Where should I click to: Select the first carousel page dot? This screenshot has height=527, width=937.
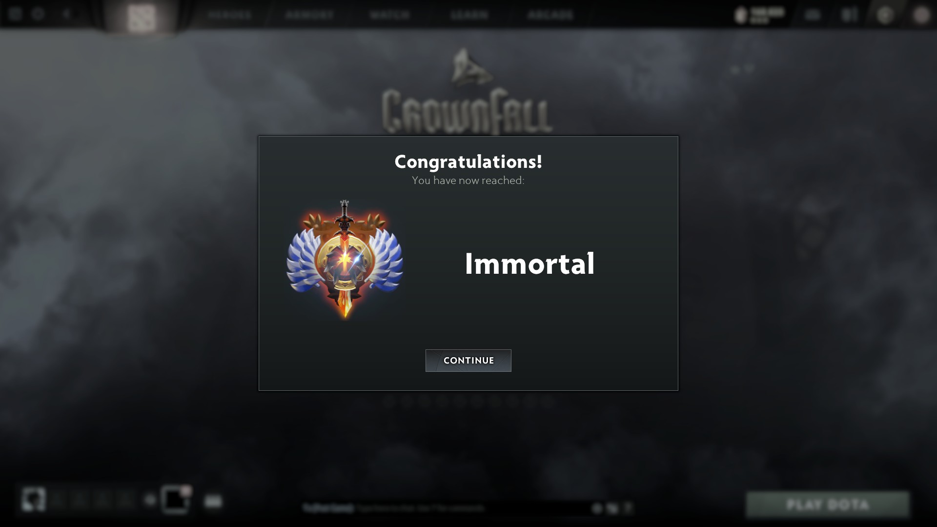[389, 402]
